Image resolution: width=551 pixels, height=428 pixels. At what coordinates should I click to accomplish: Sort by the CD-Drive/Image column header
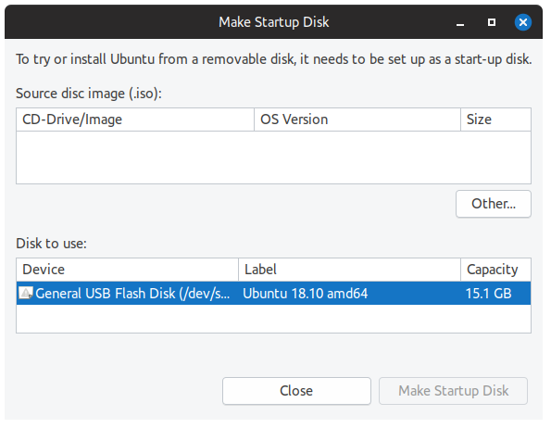click(135, 120)
